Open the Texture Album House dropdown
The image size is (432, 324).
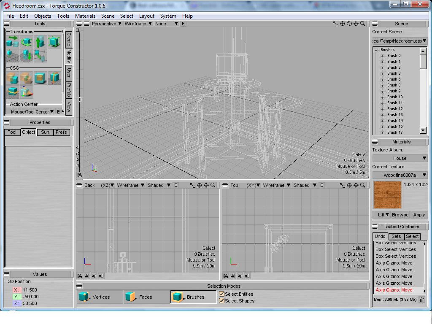[400, 158]
